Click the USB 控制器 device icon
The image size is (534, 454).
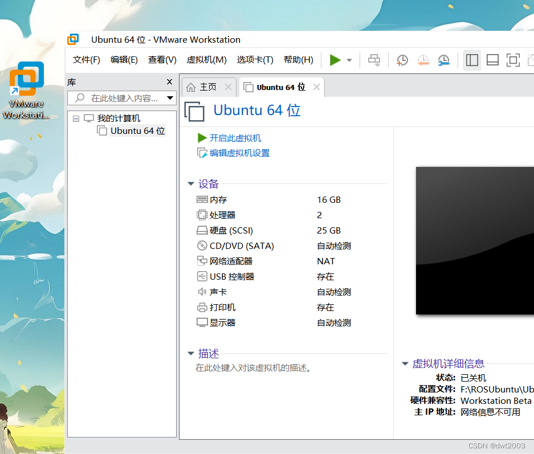(202, 276)
